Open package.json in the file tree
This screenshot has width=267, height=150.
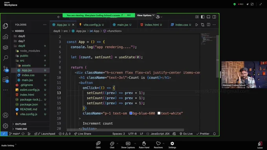29,105
